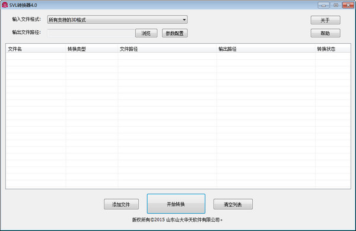Click the 转换类型 column header
The image size is (356, 231).
[92, 49]
